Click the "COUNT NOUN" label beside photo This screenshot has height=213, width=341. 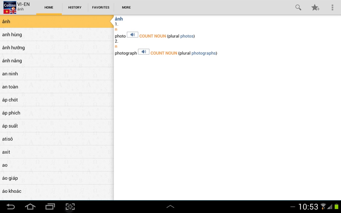(x=153, y=36)
